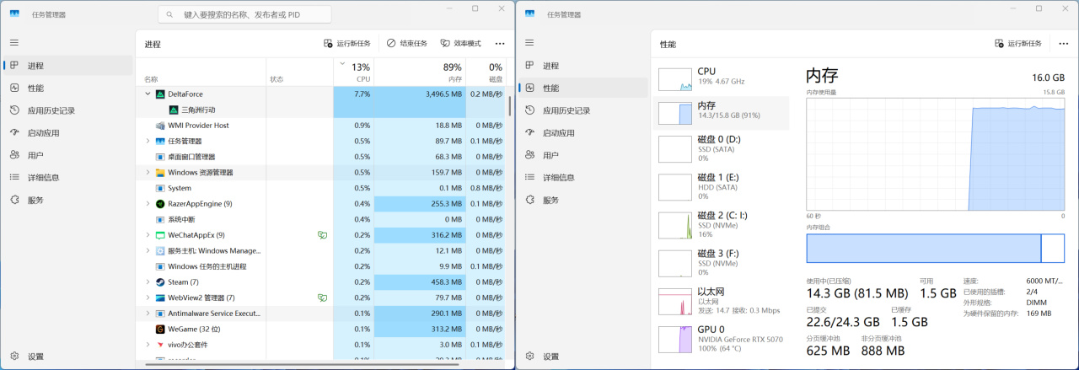Select the GPU 0 performance item
The height and width of the screenshot is (370, 1079).
click(x=722, y=339)
